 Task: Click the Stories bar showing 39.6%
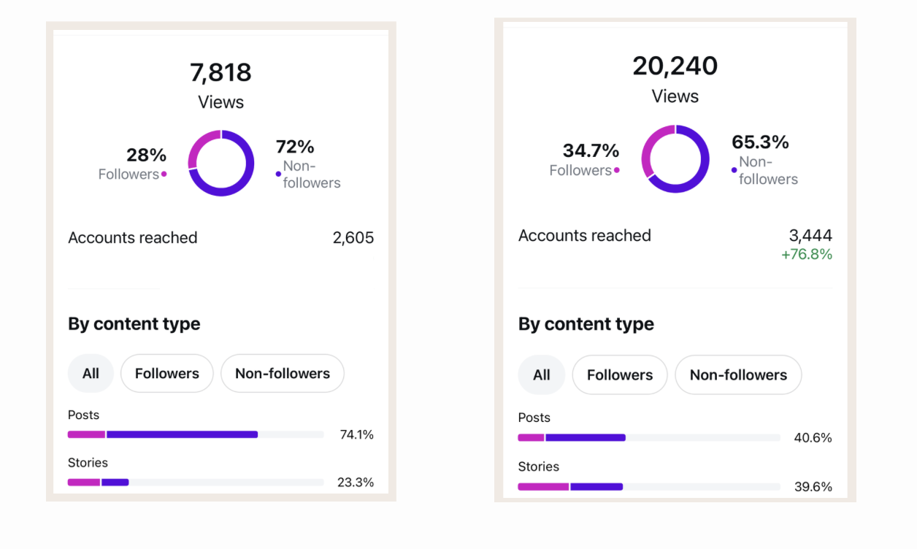649,486
